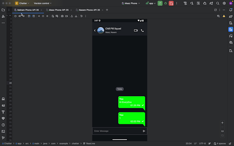Open the Project folder tool window

pyautogui.click(x=3, y=10)
